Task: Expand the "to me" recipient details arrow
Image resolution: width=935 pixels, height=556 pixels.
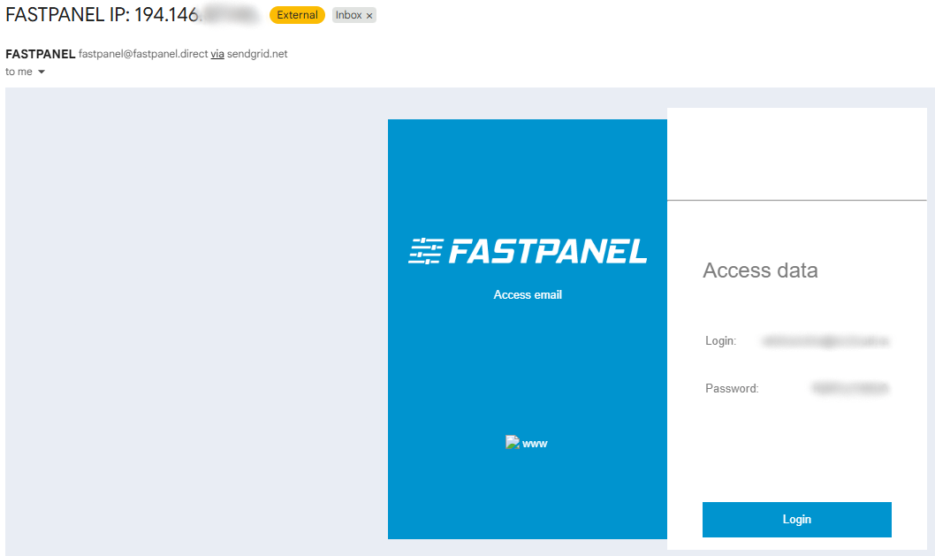Action: (42, 72)
